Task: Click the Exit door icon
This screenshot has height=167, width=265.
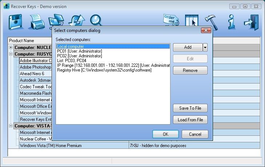Action: pos(251,23)
